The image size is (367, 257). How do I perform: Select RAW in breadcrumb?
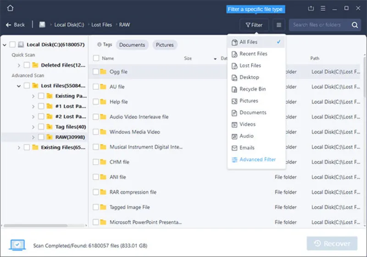coord(124,25)
